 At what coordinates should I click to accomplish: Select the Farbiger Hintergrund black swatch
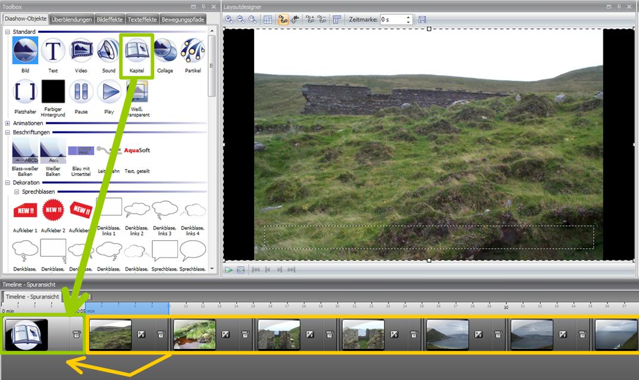coord(53,92)
